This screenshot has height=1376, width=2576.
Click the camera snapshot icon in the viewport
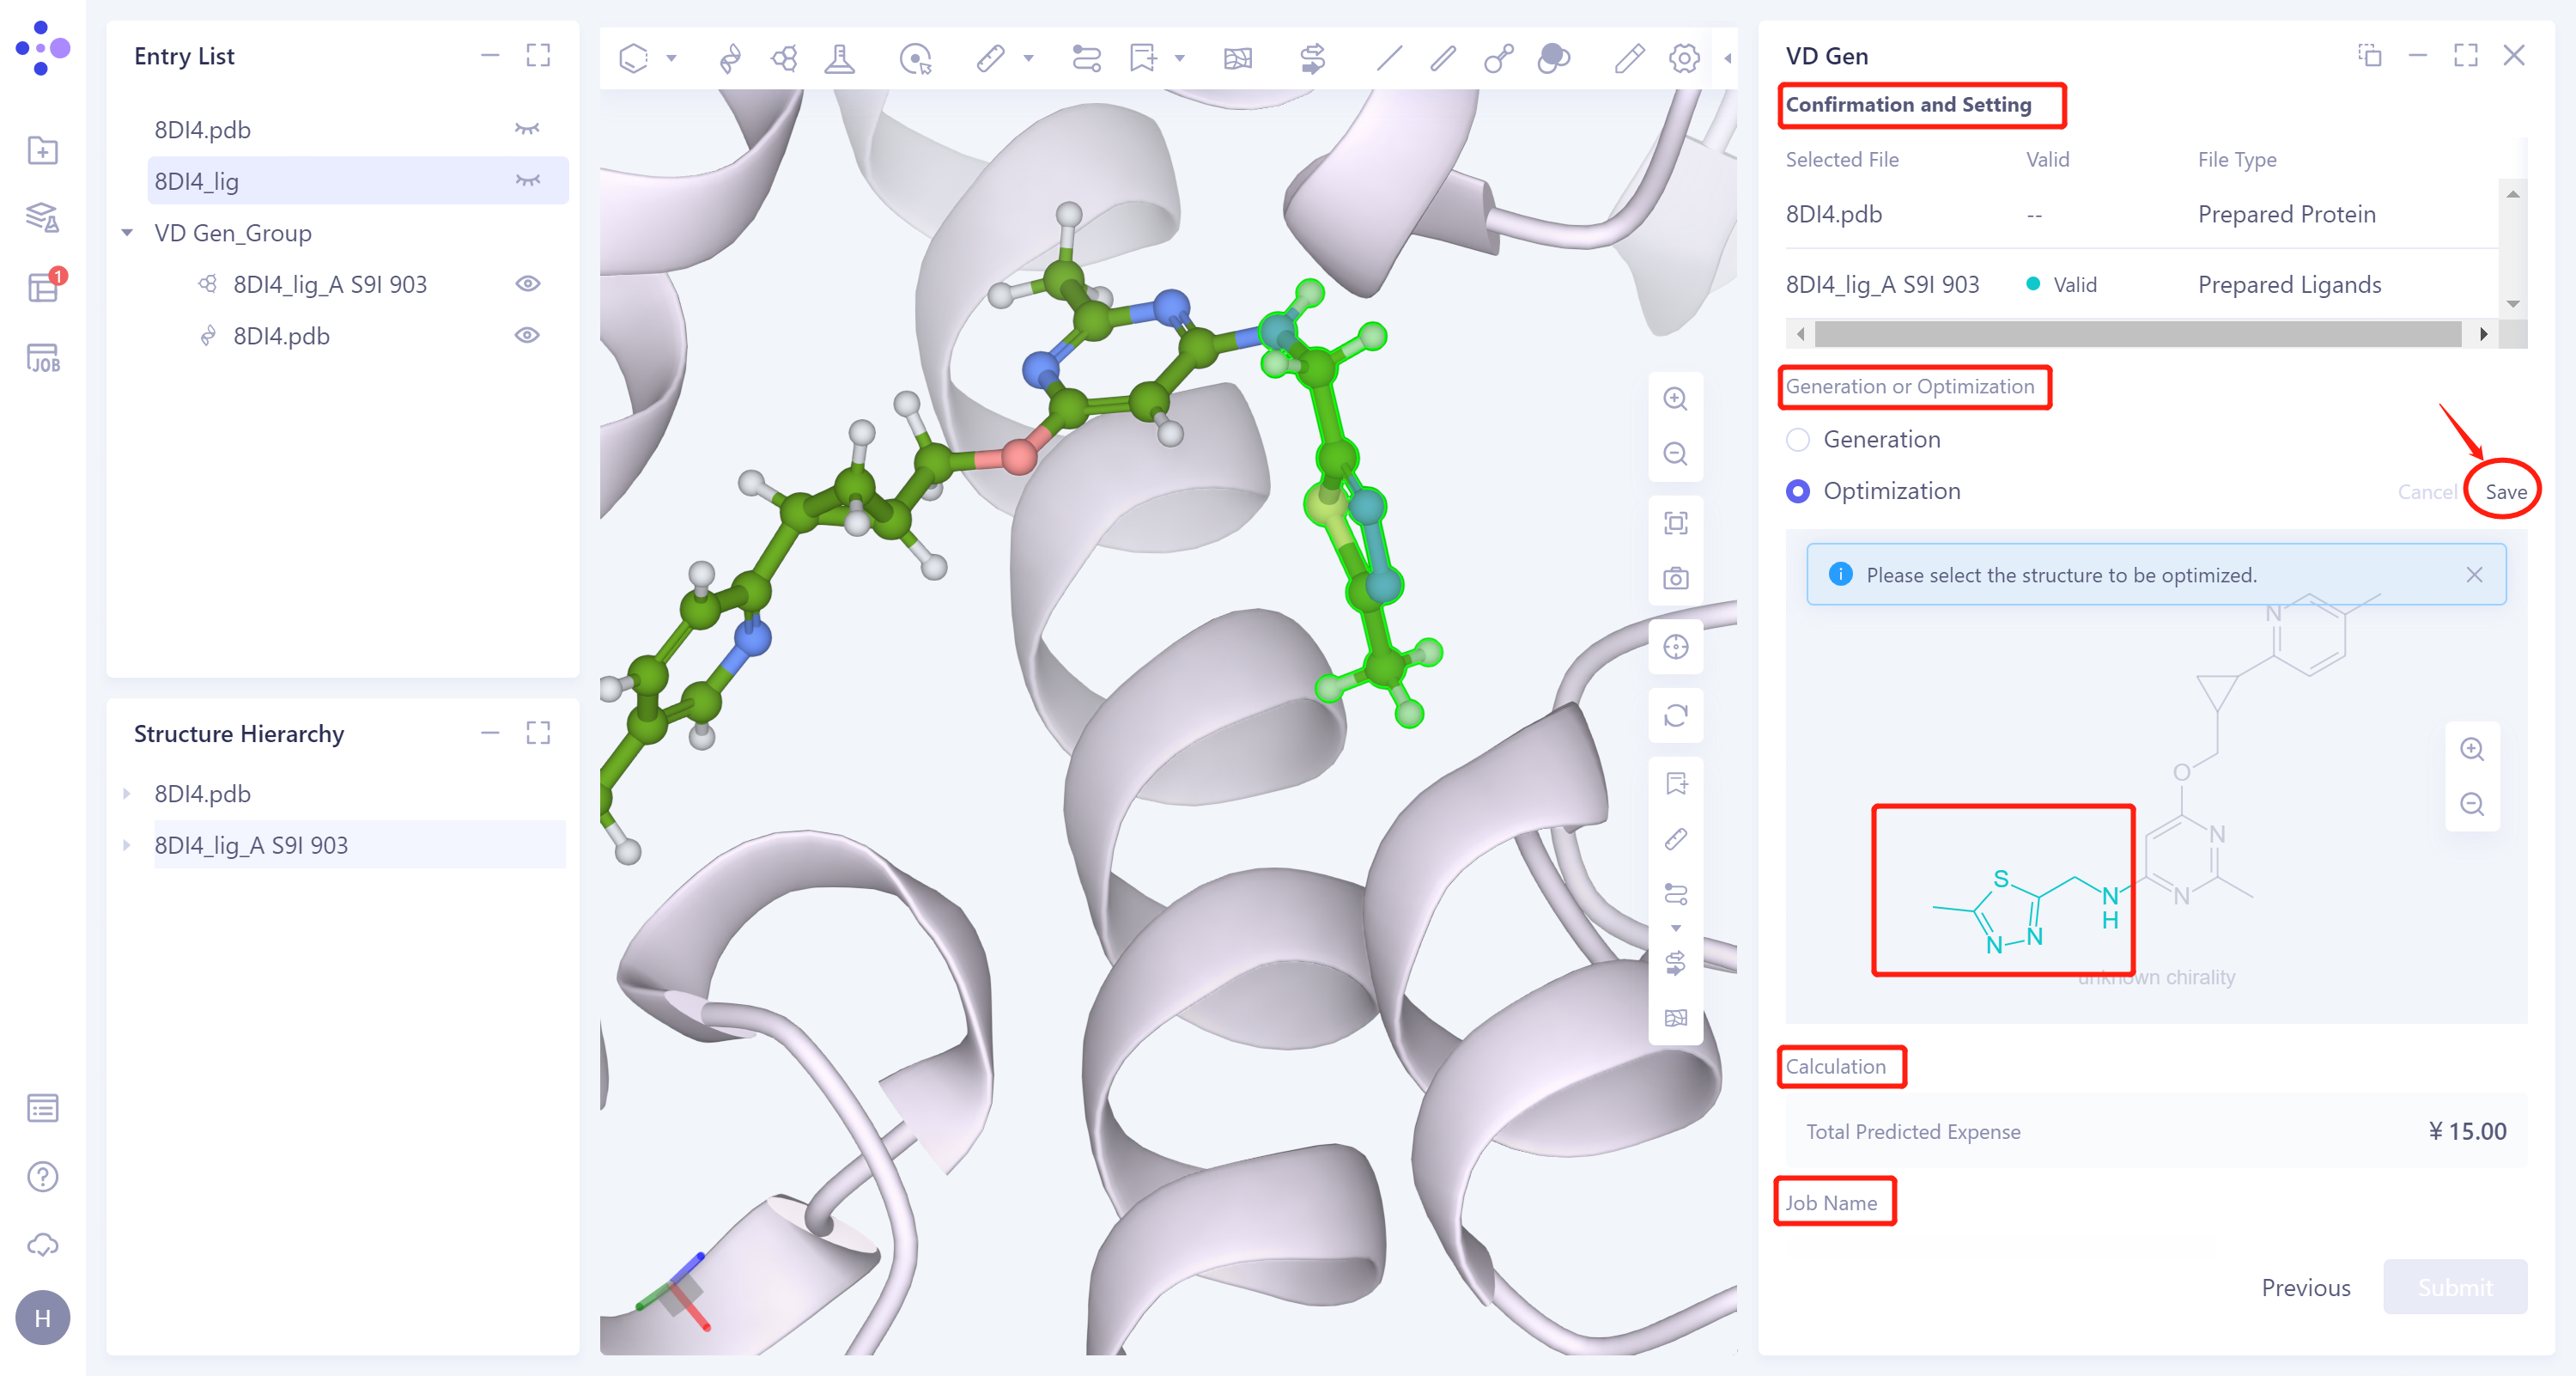point(1676,577)
